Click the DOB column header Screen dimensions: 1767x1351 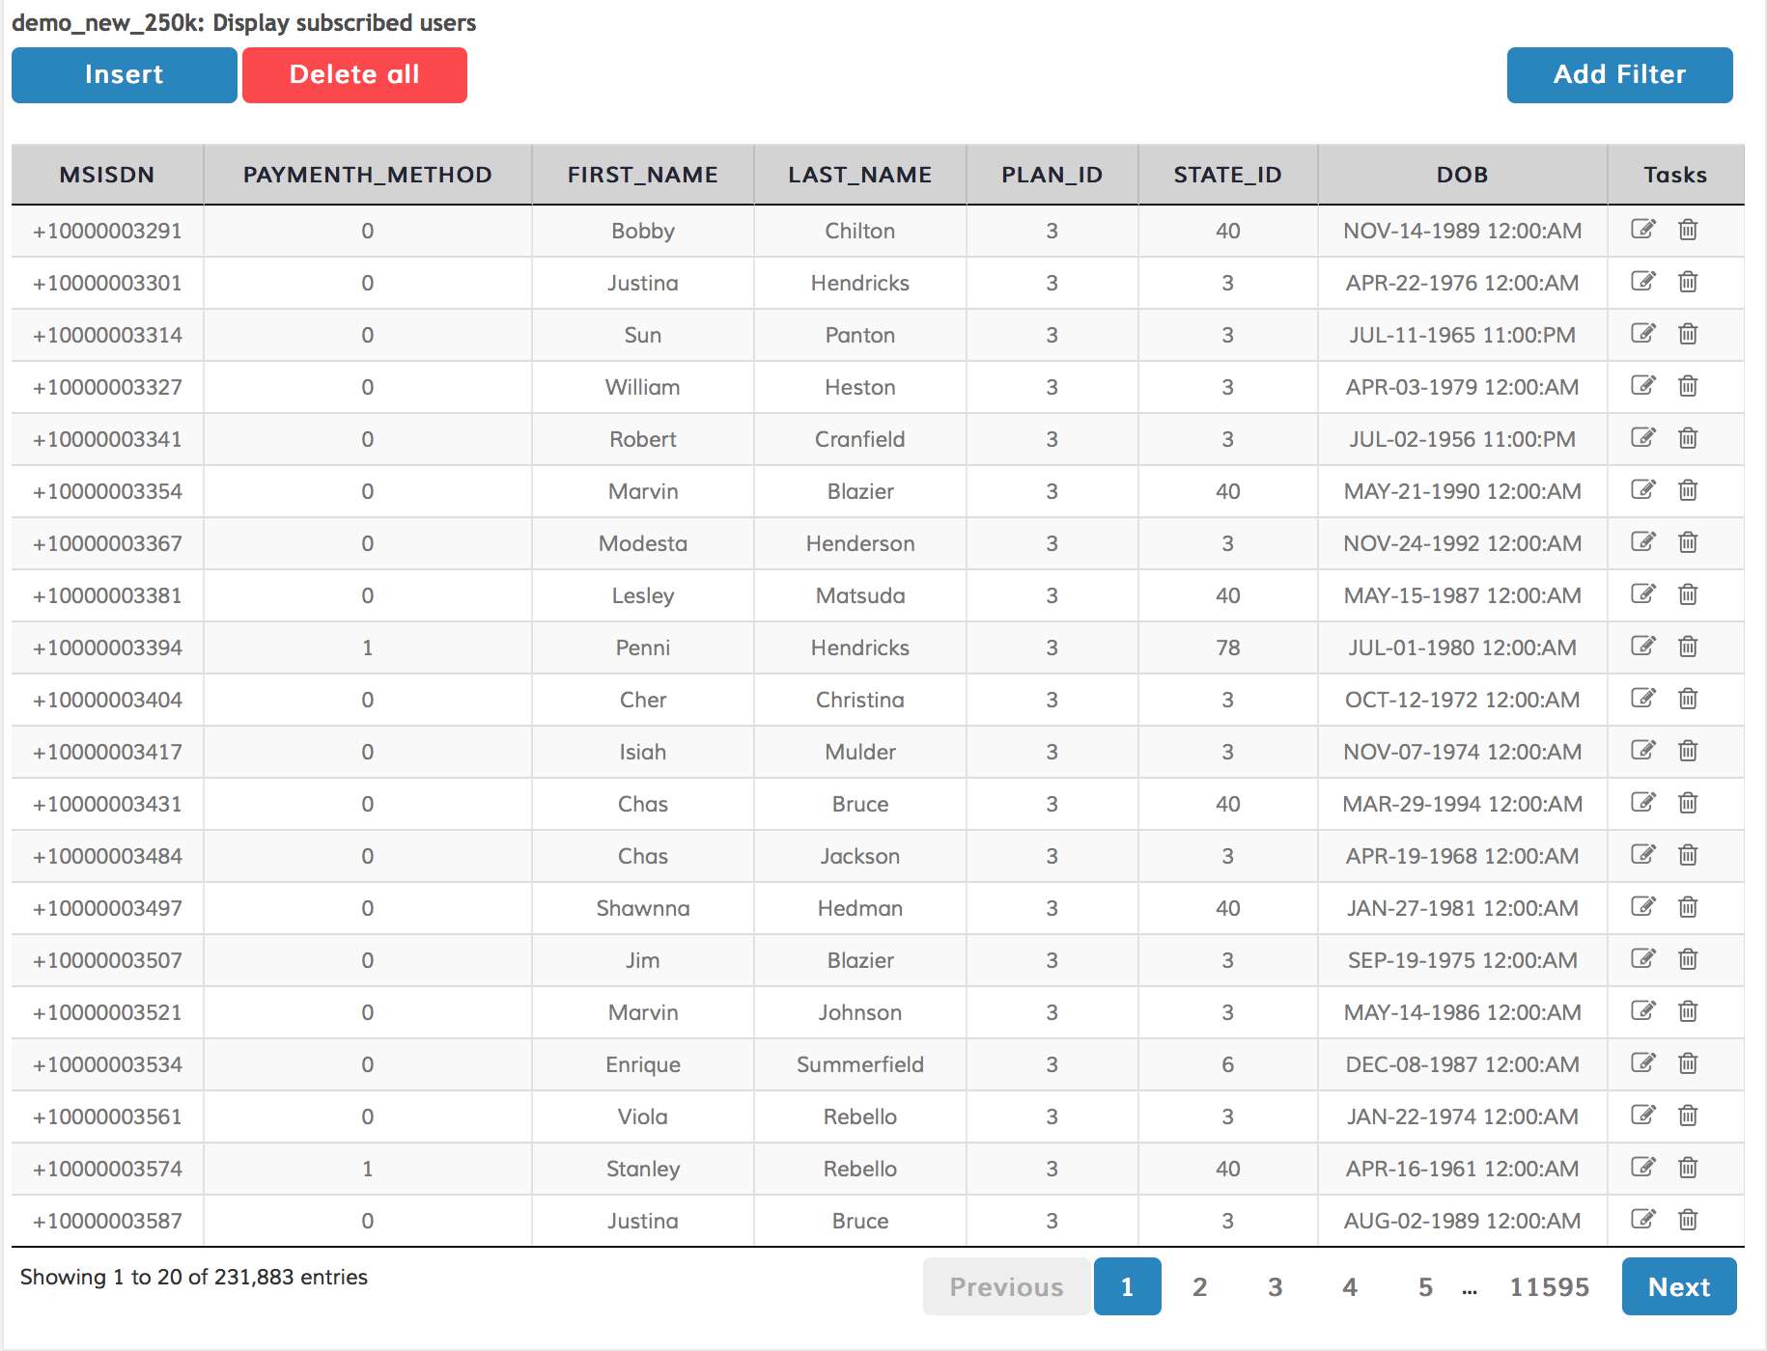click(x=1462, y=175)
